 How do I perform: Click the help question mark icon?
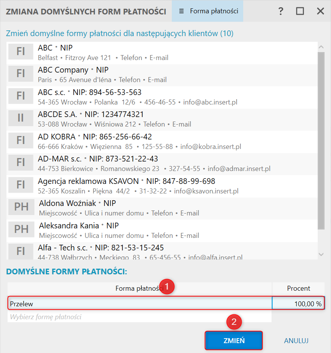280,11
